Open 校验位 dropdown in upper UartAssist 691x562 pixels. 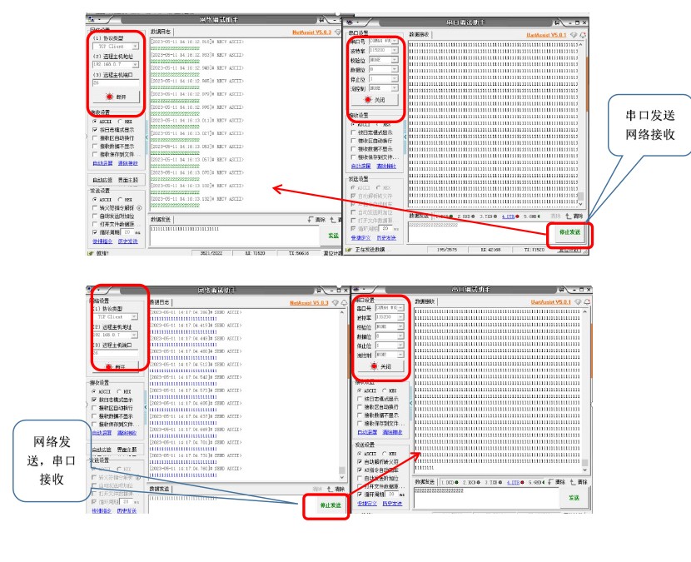pos(395,59)
